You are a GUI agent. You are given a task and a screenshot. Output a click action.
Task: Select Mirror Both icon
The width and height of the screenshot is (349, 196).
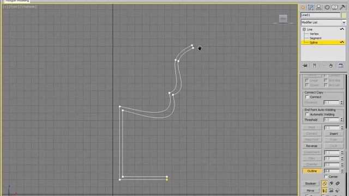tap(338, 191)
